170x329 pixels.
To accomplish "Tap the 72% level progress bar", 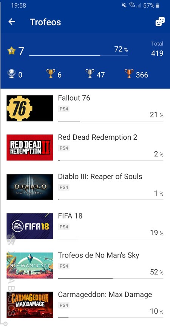I will pos(79,55).
